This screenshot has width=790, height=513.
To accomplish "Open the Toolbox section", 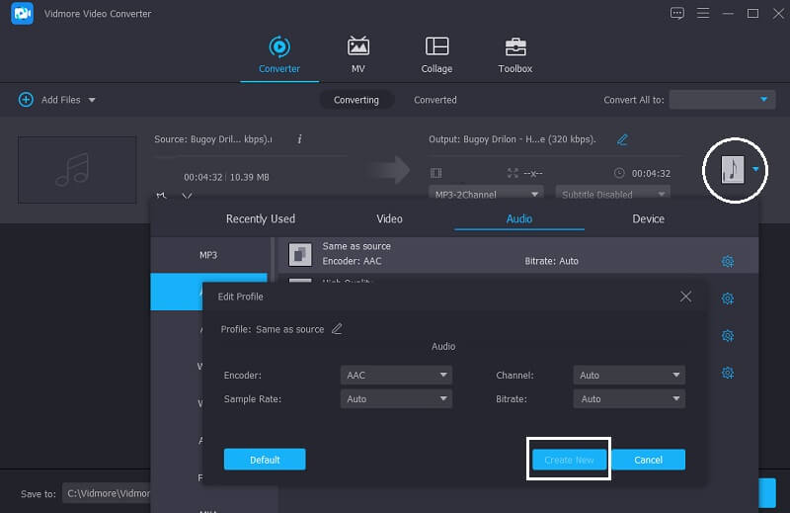I will (x=514, y=47).
